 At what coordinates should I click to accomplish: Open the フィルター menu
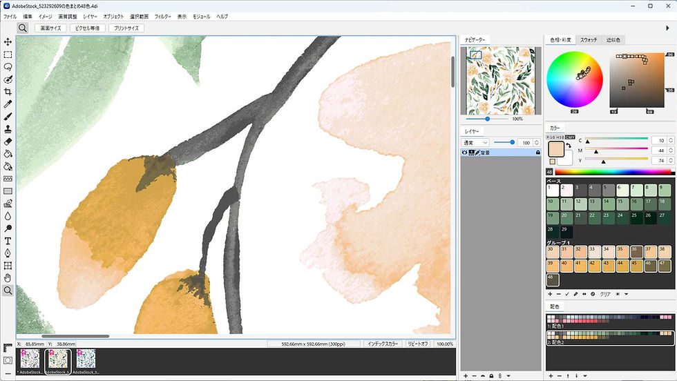click(x=163, y=15)
